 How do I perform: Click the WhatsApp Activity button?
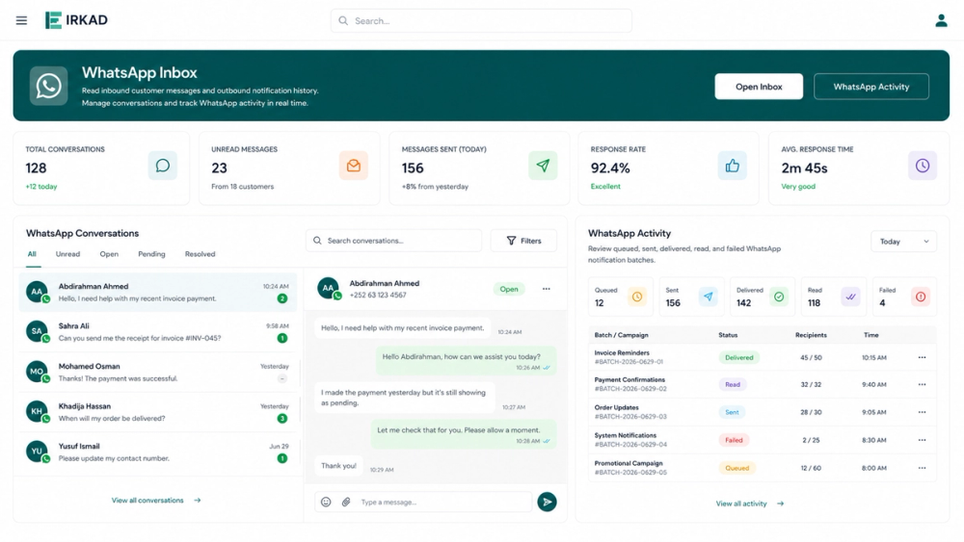pos(871,87)
